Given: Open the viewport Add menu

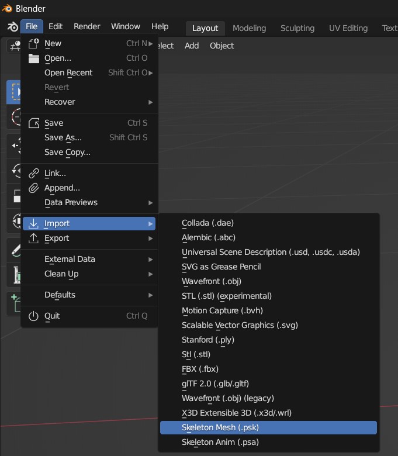Looking at the screenshot, I should click(192, 46).
